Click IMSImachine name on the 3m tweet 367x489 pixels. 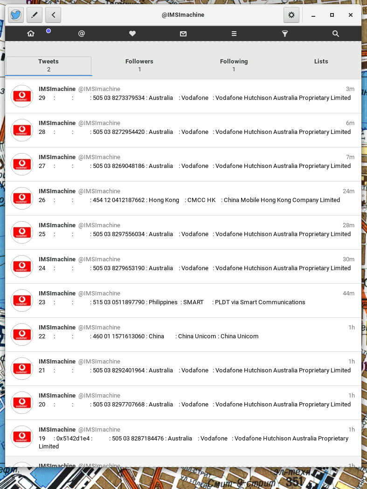[x=57, y=89]
